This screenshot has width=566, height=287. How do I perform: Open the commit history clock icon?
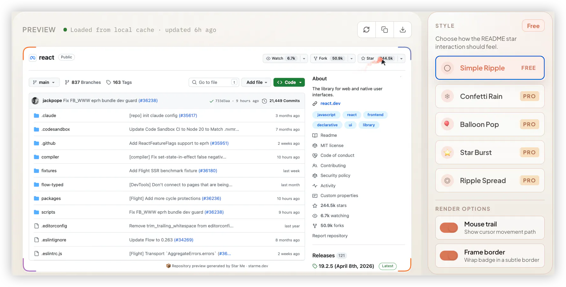(x=264, y=101)
